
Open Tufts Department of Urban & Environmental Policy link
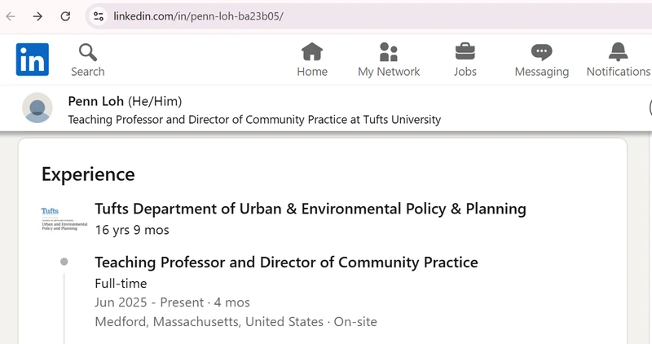311,209
